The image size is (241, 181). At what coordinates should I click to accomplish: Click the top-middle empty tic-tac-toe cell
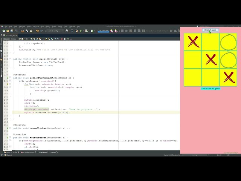pyautogui.click(x=210, y=42)
